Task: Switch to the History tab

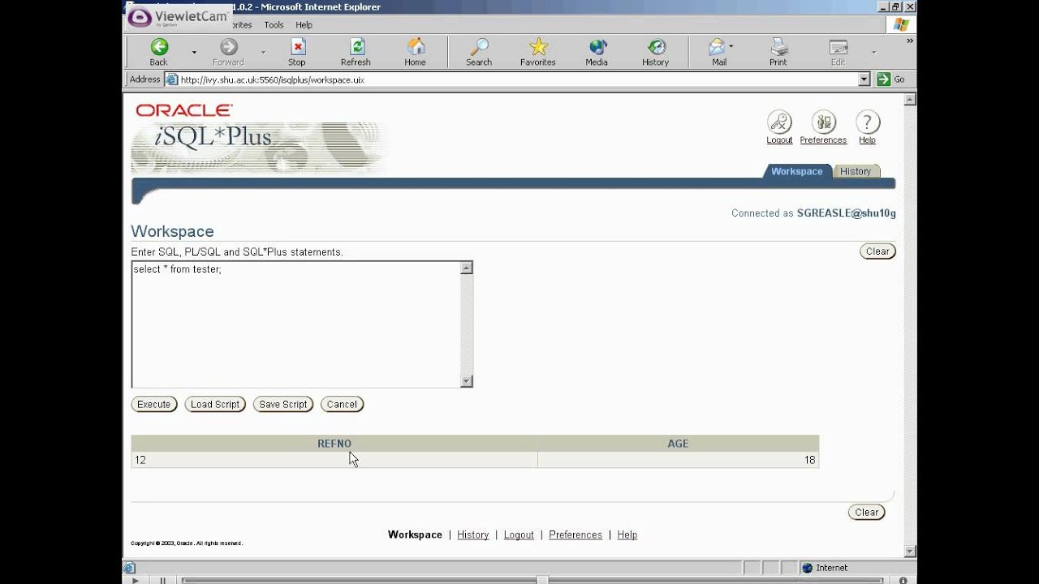Action: pos(856,171)
